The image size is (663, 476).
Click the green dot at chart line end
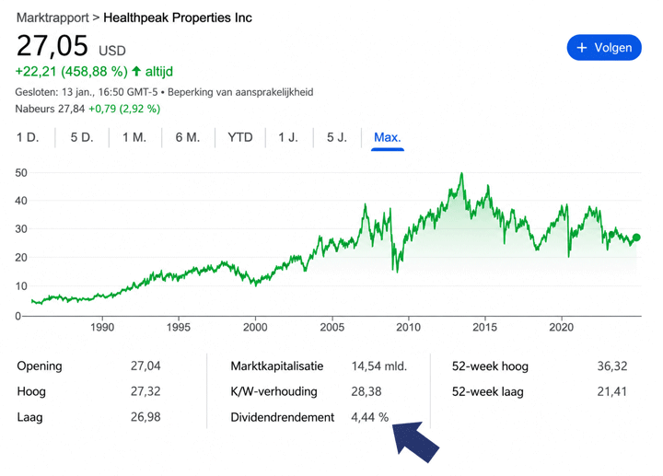pyautogui.click(x=636, y=238)
